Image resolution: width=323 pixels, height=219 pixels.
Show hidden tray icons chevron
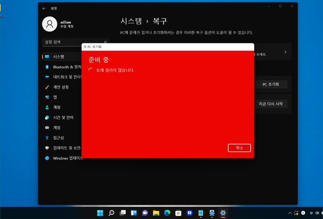click(x=290, y=213)
